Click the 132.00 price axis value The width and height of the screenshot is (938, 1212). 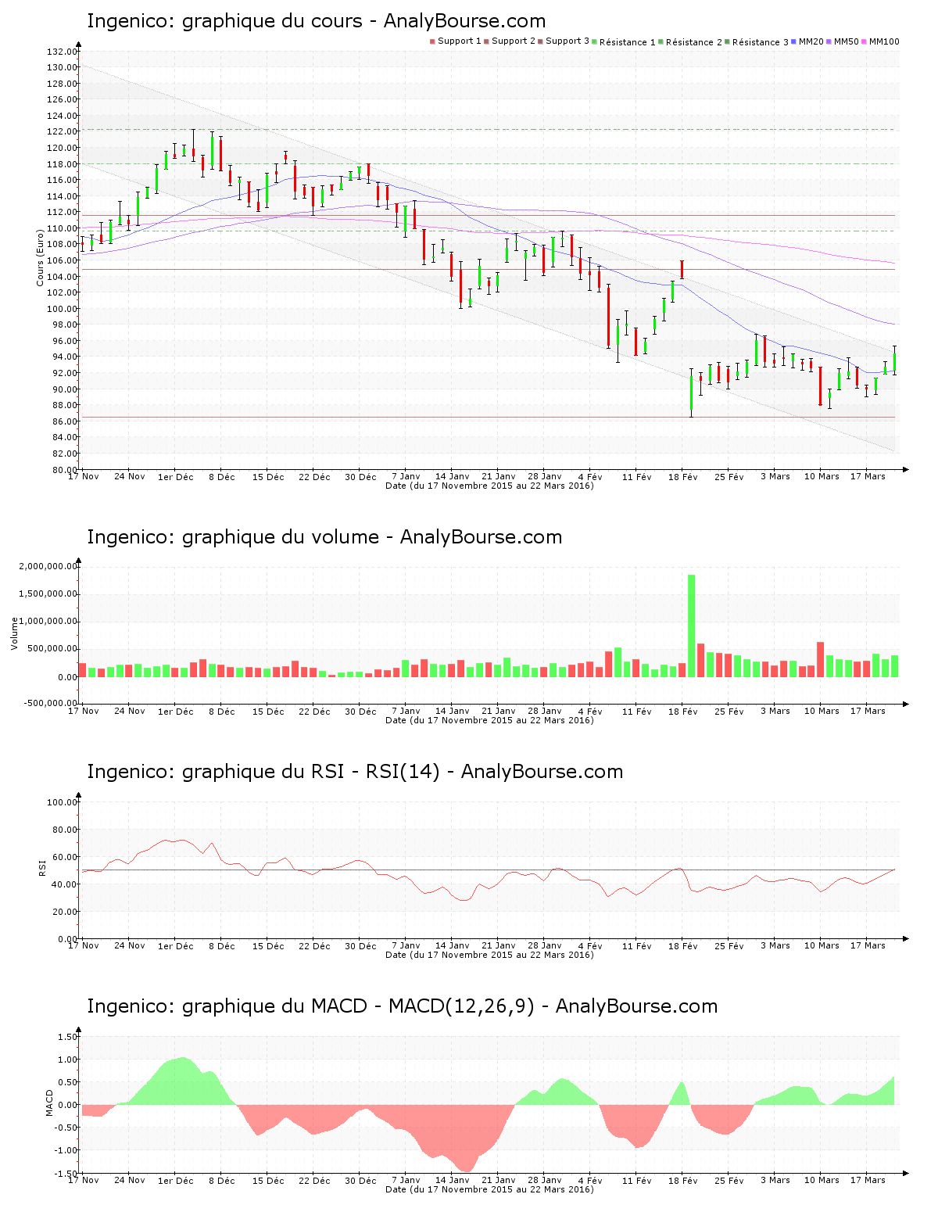click(63, 52)
